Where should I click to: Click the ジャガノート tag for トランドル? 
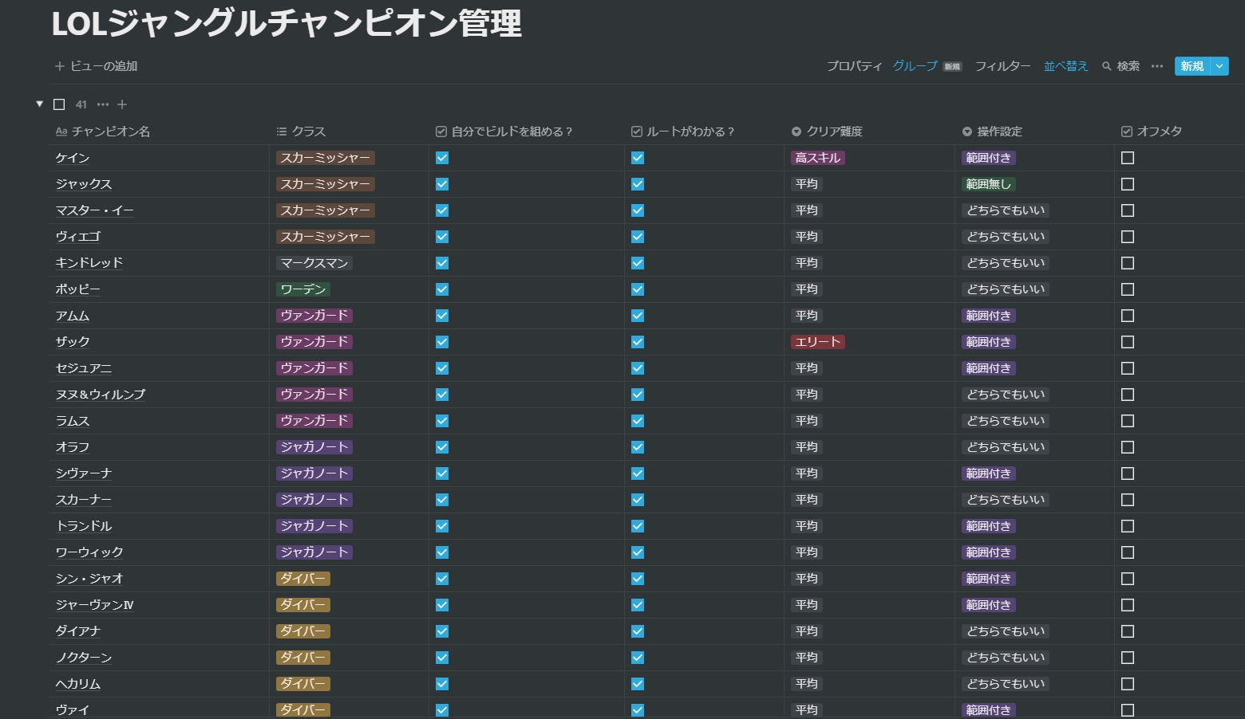coord(314,526)
